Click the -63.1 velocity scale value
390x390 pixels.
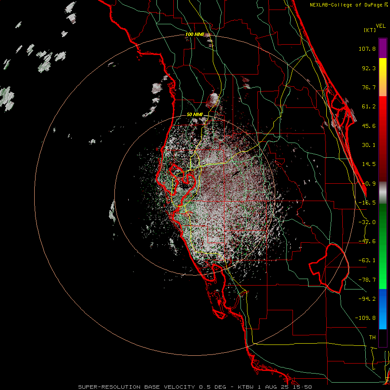(367, 260)
